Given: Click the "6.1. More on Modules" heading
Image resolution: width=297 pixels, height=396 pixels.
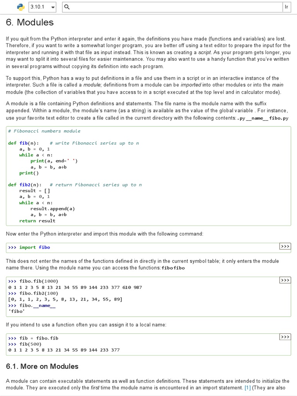Looking at the screenshot, I should [x=42, y=366].
